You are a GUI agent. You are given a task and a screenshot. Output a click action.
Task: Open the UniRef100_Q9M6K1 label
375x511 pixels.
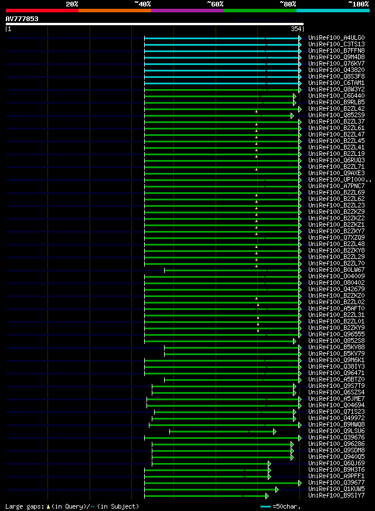coord(336,360)
